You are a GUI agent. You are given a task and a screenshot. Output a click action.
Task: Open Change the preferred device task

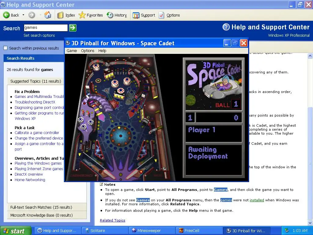(x=39, y=138)
